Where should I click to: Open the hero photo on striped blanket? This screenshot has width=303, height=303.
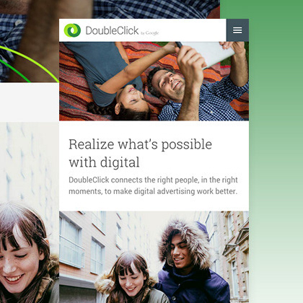click(154, 81)
